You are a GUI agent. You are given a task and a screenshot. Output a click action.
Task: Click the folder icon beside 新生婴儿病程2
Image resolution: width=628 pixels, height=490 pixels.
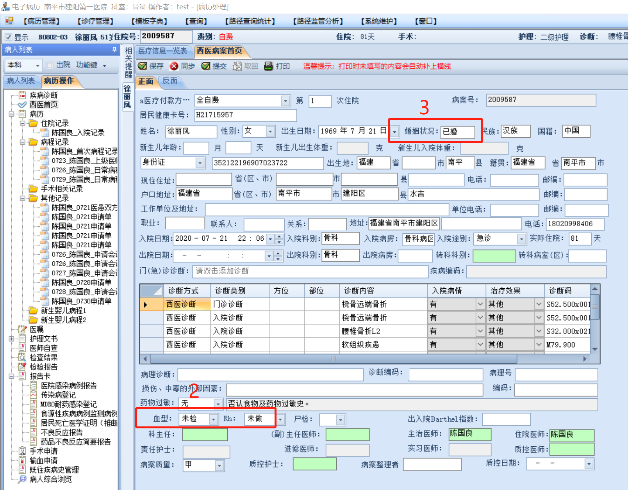(x=34, y=320)
